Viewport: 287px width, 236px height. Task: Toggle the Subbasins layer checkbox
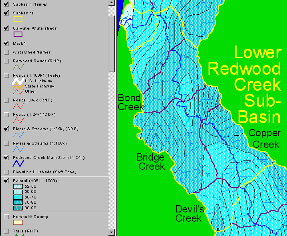(6, 13)
